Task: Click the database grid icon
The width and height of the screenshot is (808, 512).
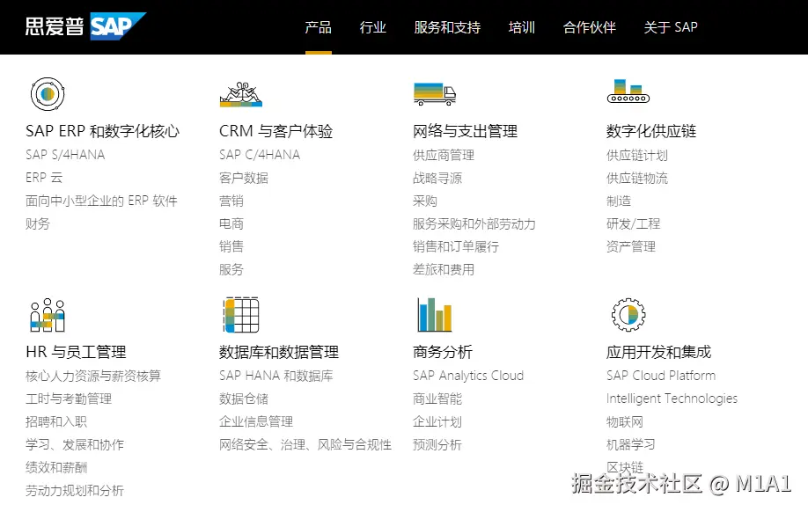Action: 241,315
